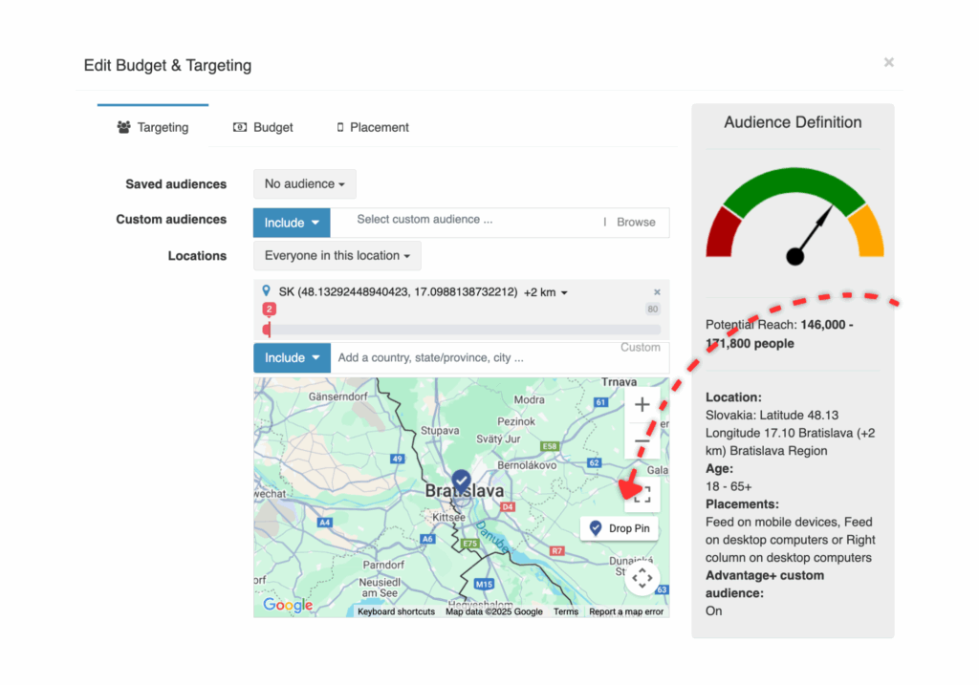Click Browse for custom audiences
This screenshot has width=979, height=685.
coord(636,222)
